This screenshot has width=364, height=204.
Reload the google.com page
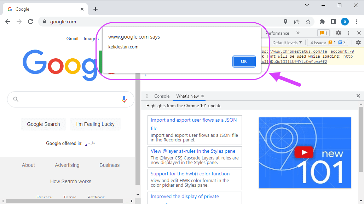pyautogui.click(x=30, y=22)
